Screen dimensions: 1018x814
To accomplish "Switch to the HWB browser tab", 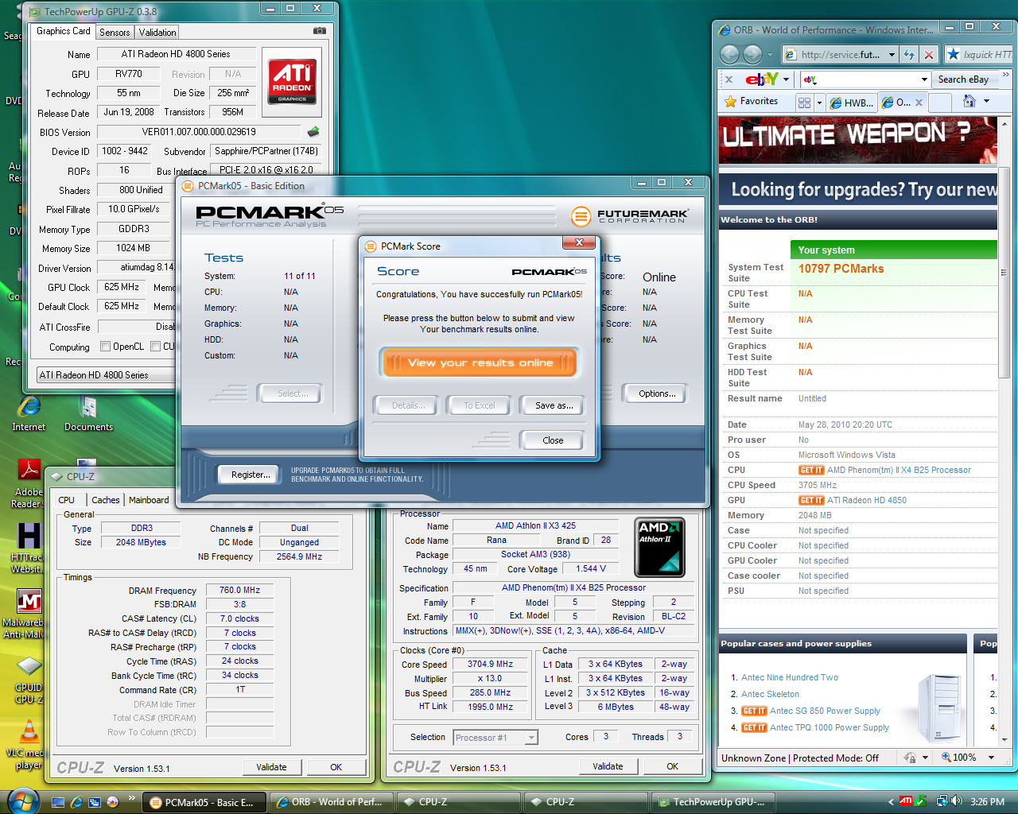I will (852, 103).
